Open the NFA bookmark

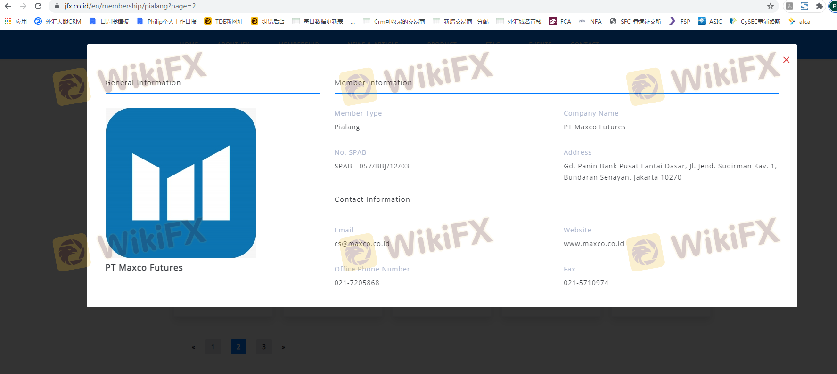(591, 21)
